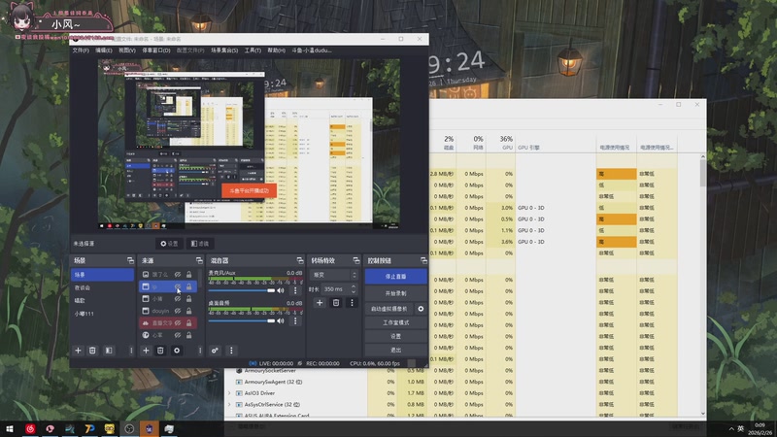
Task: Open 麦克风/Aux channel options dots
Action: (x=295, y=290)
